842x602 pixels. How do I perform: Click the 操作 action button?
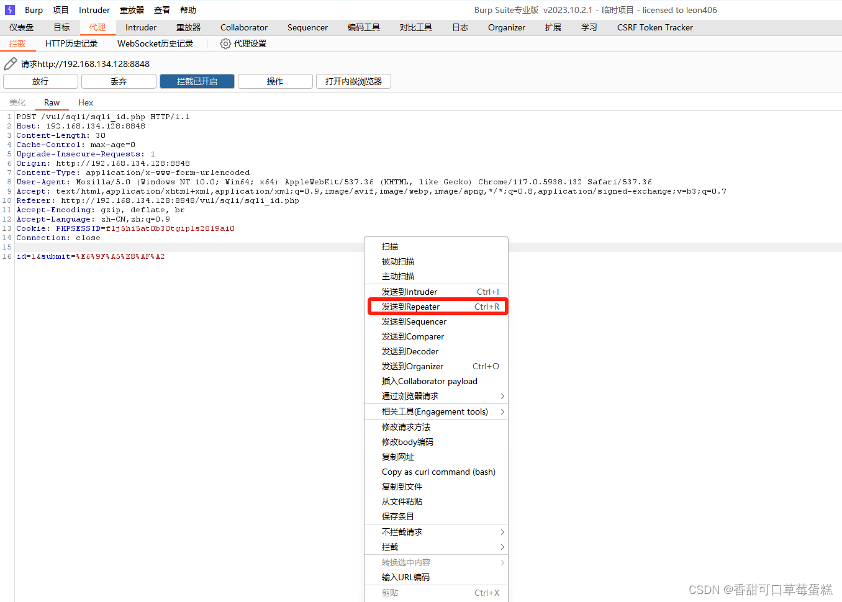click(275, 81)
